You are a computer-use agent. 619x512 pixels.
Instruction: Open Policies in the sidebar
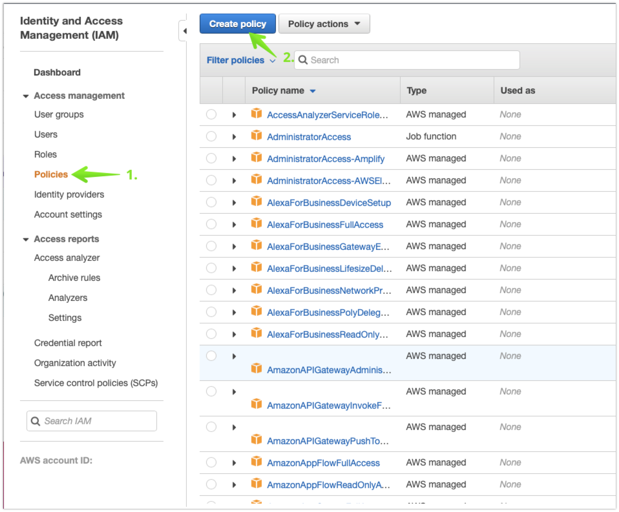(x=51, y=174)
